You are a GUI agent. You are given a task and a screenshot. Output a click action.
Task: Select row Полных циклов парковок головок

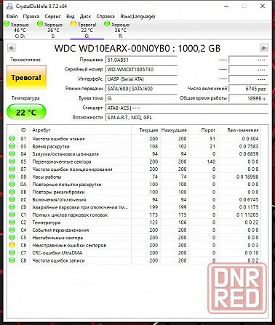point(134,214)
